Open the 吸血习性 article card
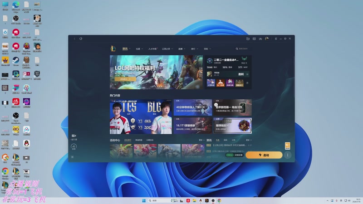Viewport: 363px width, 204px height. coord(232,107)
